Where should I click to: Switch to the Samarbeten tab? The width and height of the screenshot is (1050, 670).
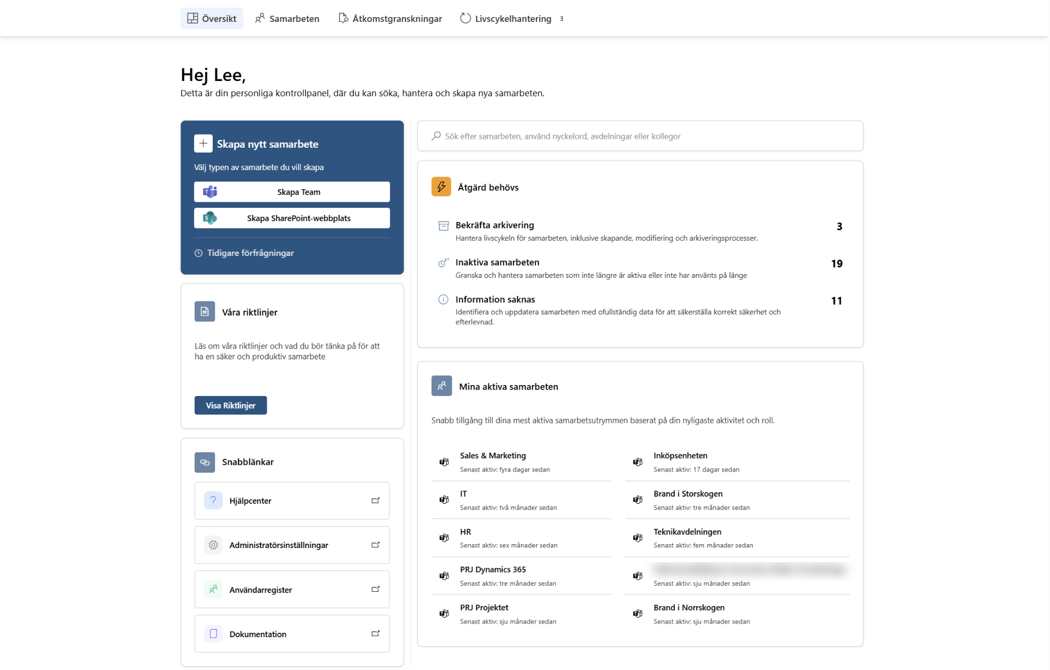pyautogui.click(x=287, y=19)
